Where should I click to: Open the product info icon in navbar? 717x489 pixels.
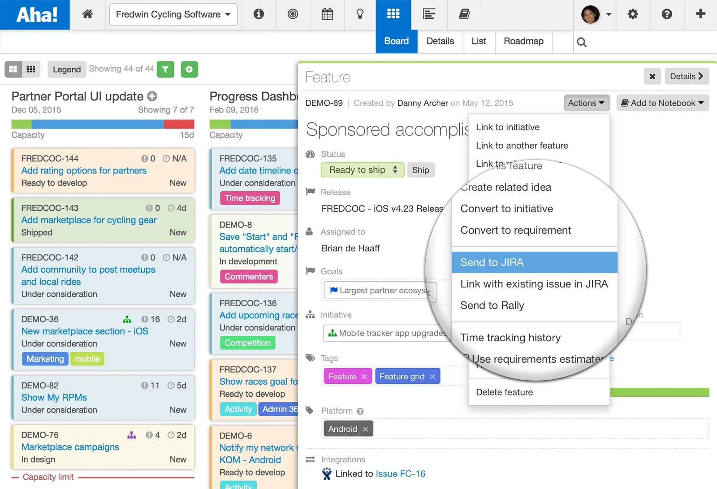coord(259,14)
